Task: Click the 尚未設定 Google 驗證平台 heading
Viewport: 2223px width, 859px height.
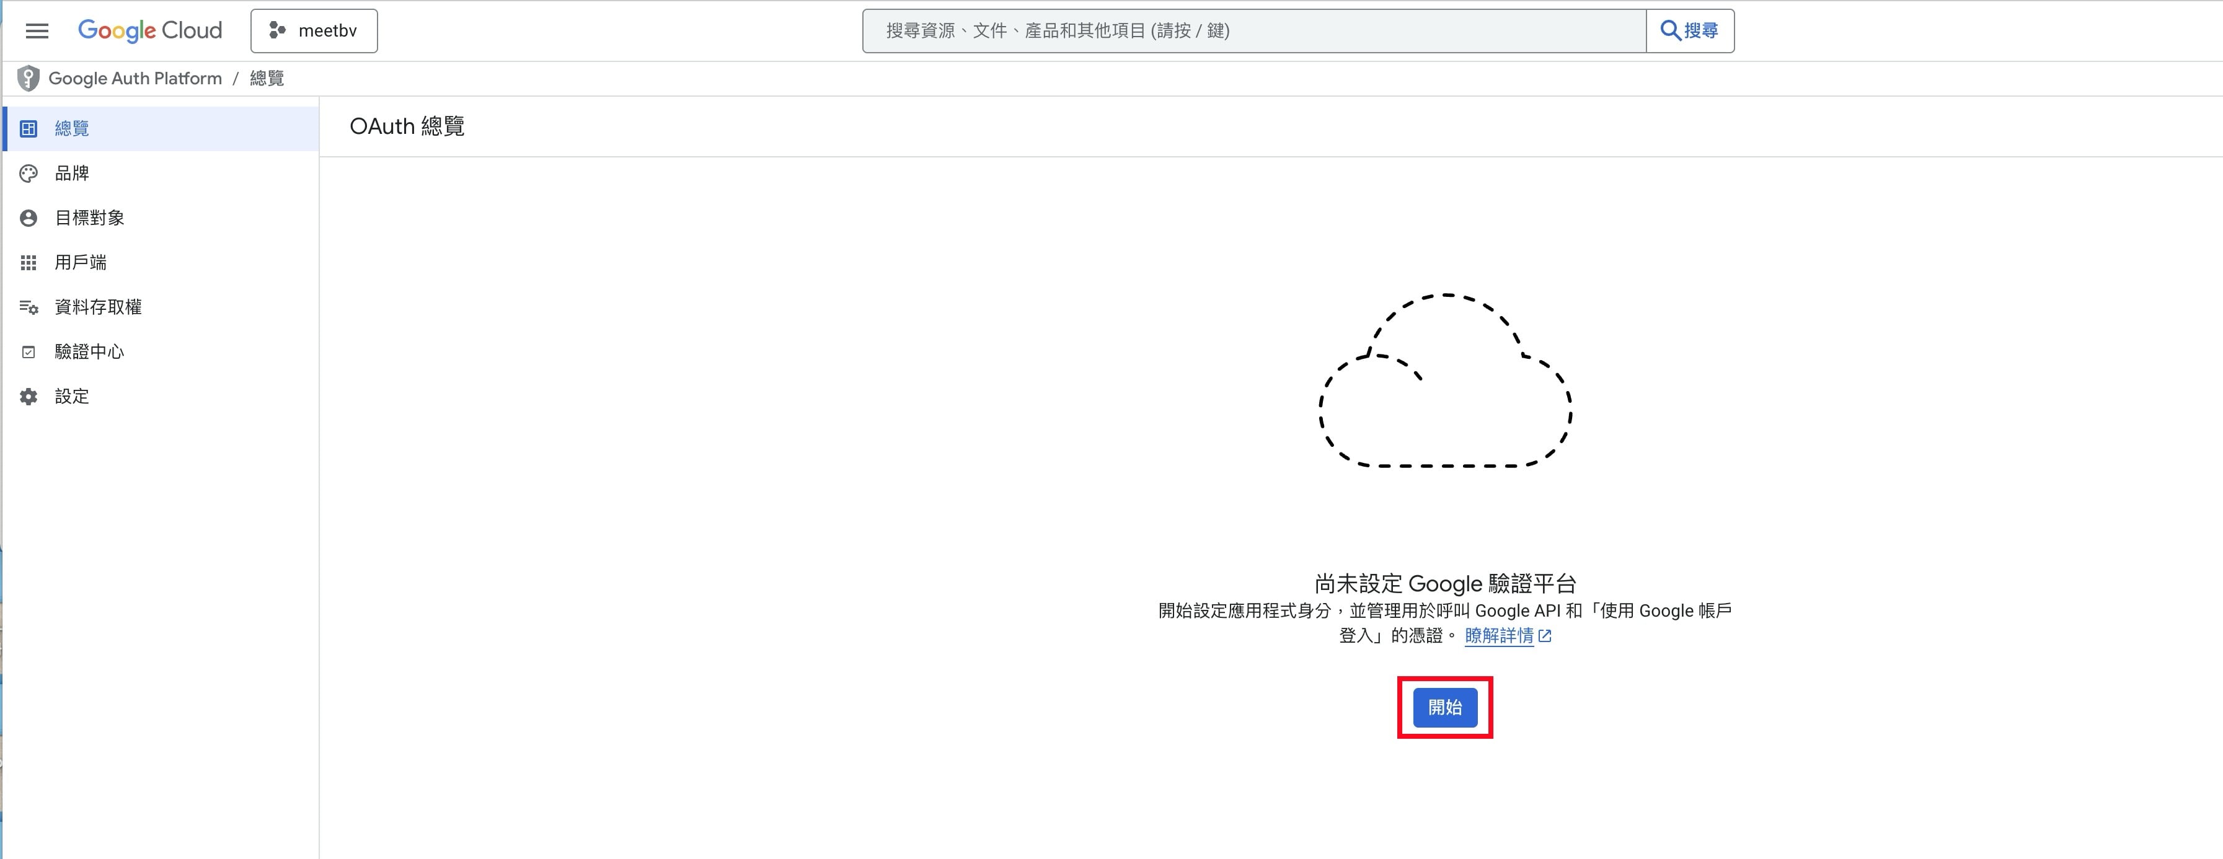Action: coord(1446,584)
